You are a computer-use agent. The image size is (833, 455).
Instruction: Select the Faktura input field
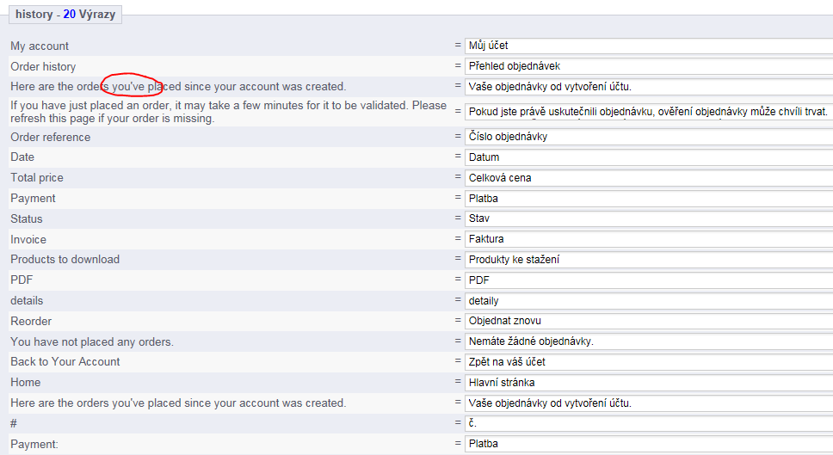tap(647, 239)
